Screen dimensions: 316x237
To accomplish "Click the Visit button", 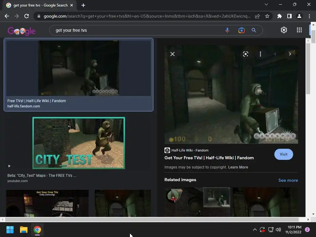I will coord(284,154).
